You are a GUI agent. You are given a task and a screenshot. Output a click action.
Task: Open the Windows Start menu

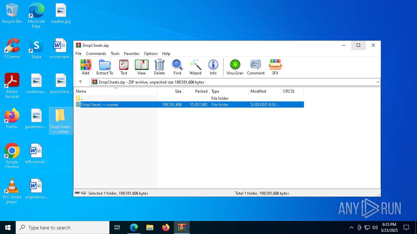pyautogui.click(x=8, y=227)
